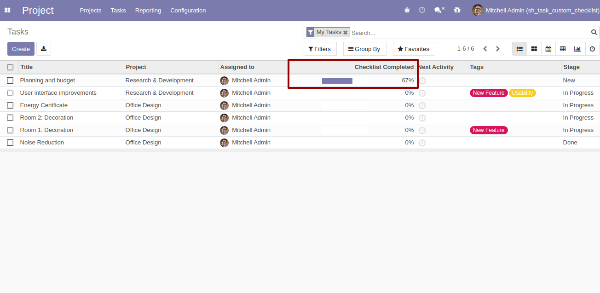Check the Energy Certificate row

click(10, 105)
